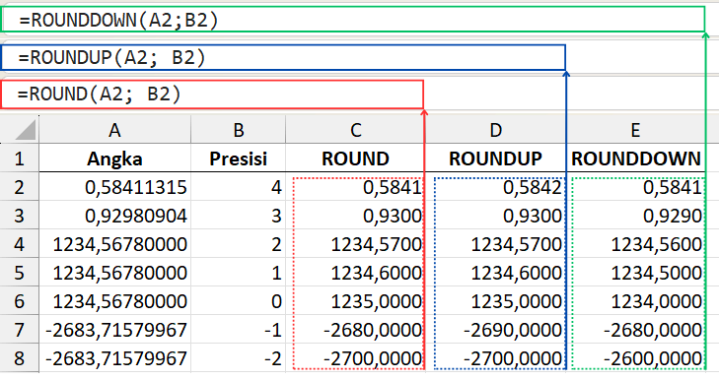Select ROUNDUP cell D5 with 1234,6000
The height and width of the screenshot is (380, 719).
pyautogui.click(x=496, y=273)
